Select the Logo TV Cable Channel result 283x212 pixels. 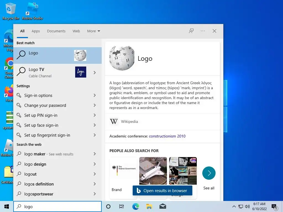pyautogui.click(x=57, y=72)
